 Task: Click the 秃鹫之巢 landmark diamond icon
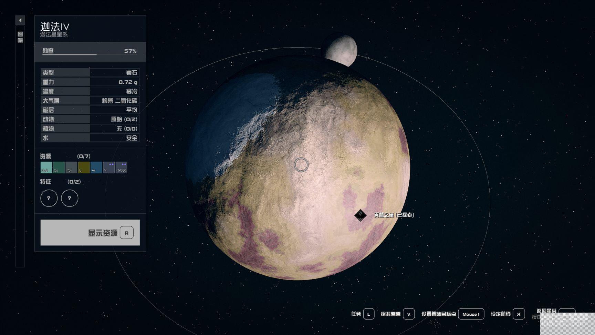point(361,215)
